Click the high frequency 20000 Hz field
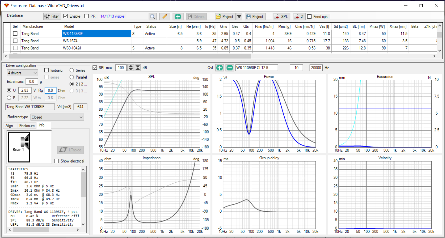 (316, 68)
